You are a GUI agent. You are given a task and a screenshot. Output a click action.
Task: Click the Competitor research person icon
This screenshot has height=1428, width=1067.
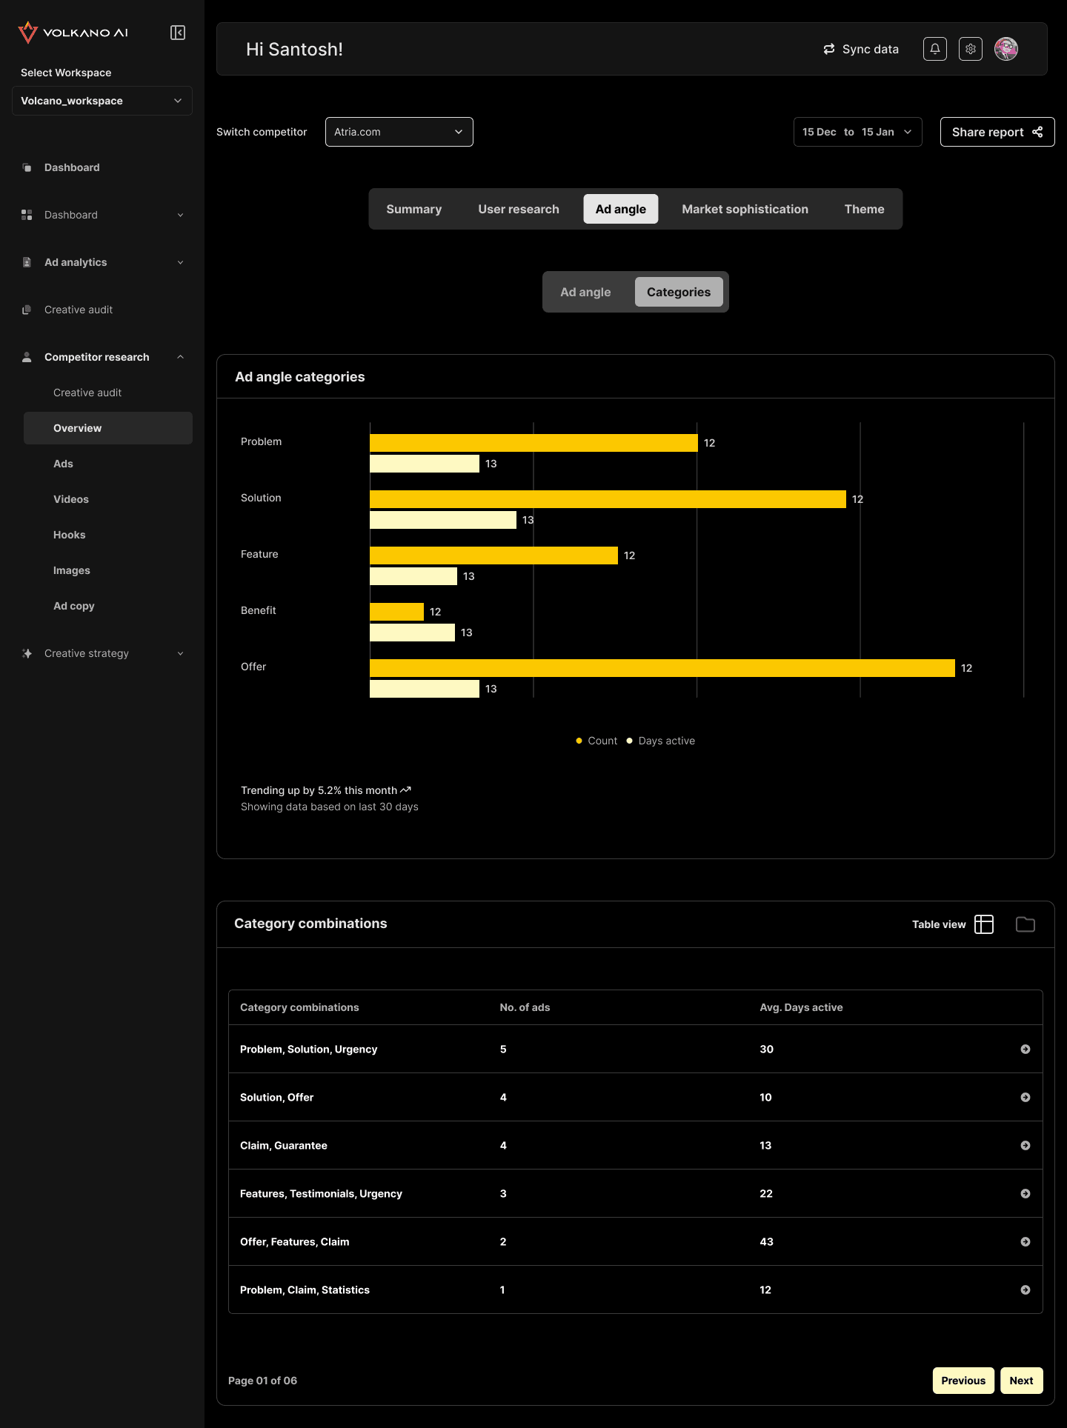click(27, 357)
